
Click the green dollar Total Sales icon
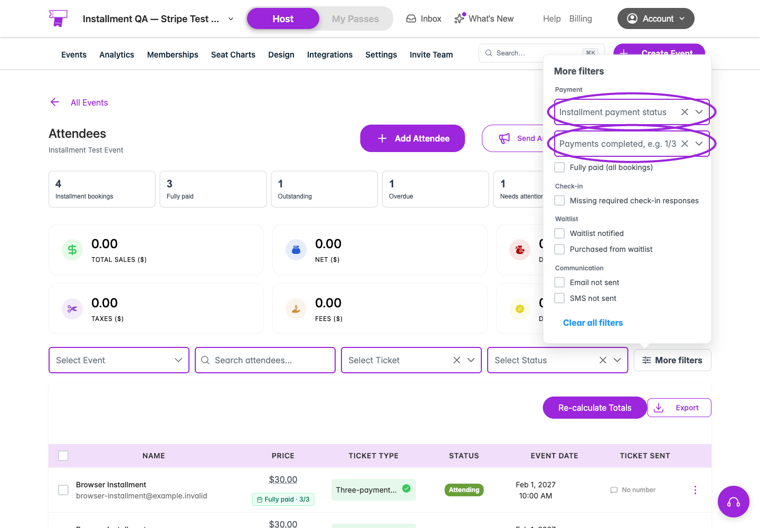click(x=72, y=250)
